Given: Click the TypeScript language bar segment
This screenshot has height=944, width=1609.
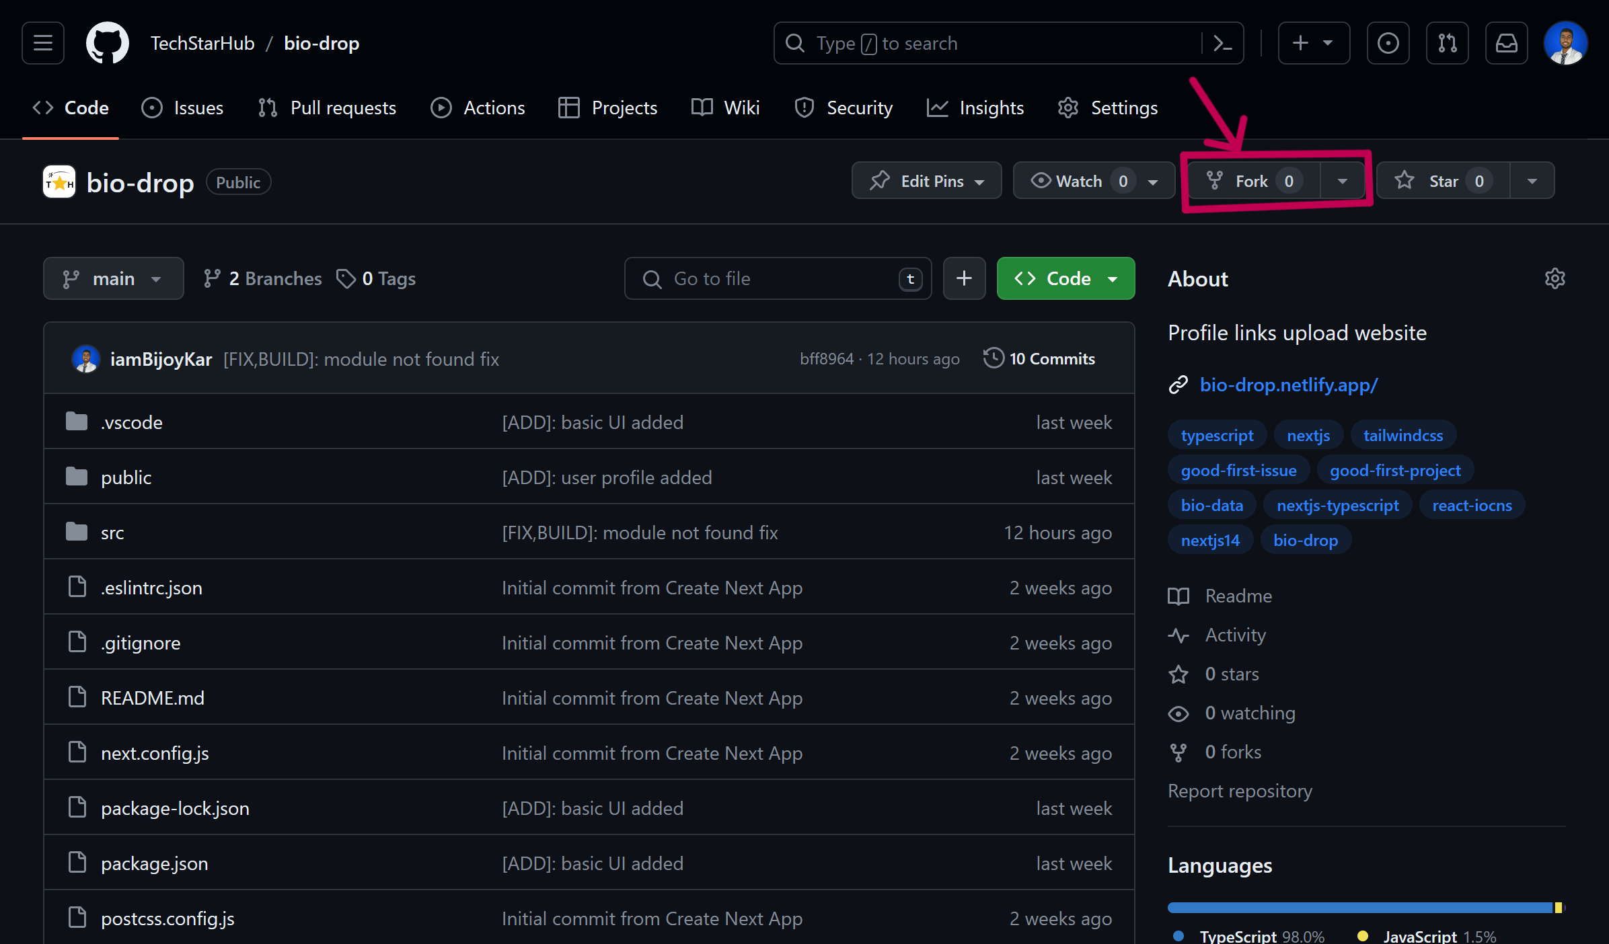Looking at the screenshot, I should (1360, 908).
